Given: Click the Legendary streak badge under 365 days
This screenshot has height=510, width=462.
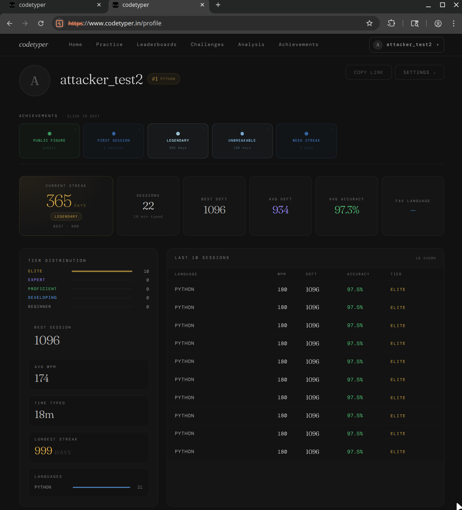Looking at the screenshot, I should (66, 217).
